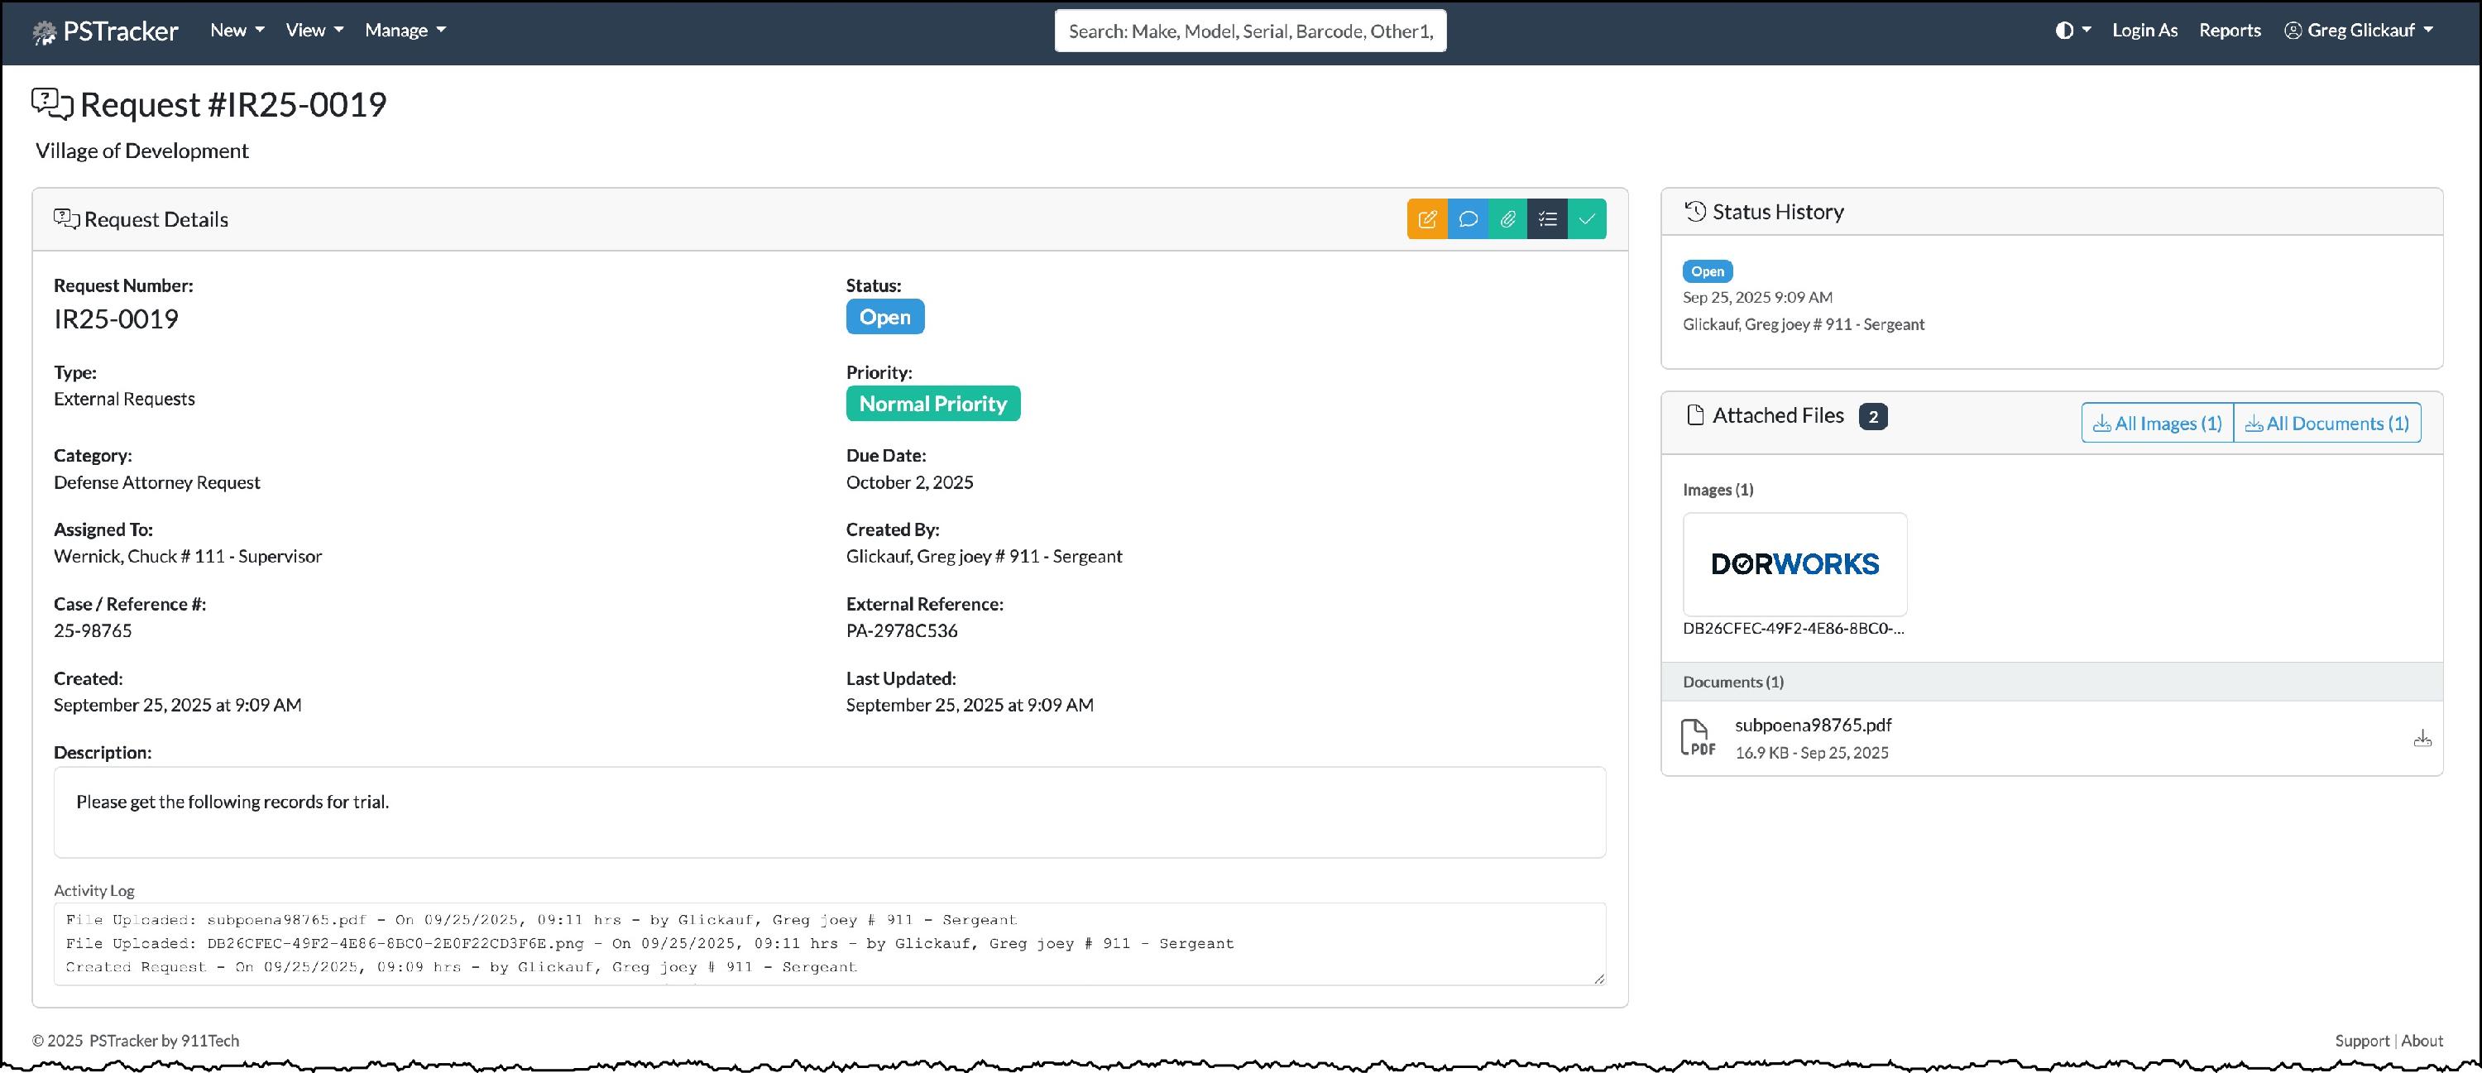Screen dimensions: 2482x1073
Task: Open the Support link in the footer
Action: [2361, 1040]
